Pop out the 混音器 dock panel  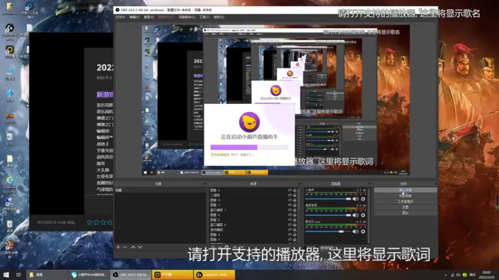tap(369, 184)
